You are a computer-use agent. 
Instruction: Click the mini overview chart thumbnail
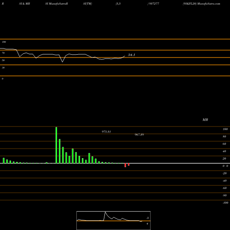(114, 220)
